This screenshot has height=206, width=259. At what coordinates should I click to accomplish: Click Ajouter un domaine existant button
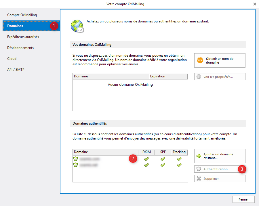click(220, 156)
